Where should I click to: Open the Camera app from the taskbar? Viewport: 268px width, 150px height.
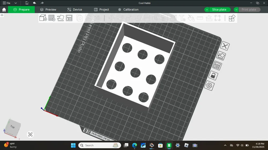[x=195, y=145]
